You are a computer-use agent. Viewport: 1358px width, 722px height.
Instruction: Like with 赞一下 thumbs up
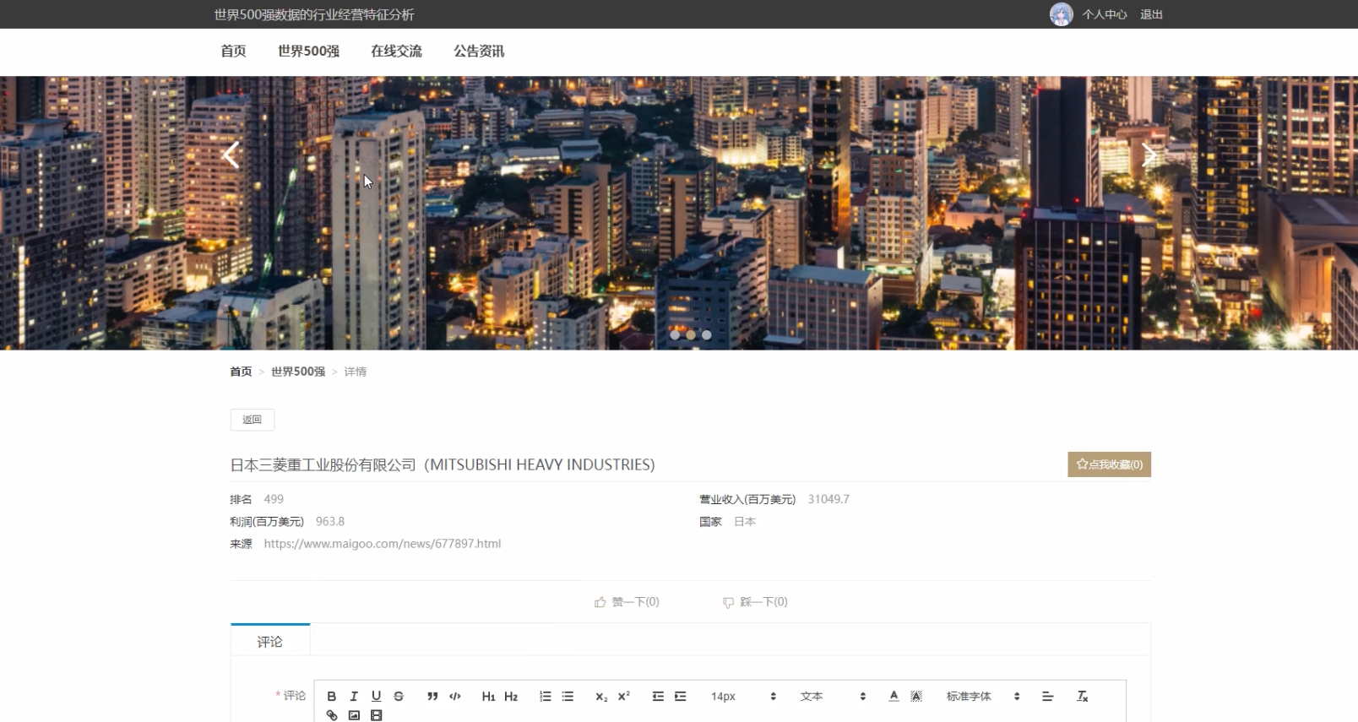click(627, 602)
